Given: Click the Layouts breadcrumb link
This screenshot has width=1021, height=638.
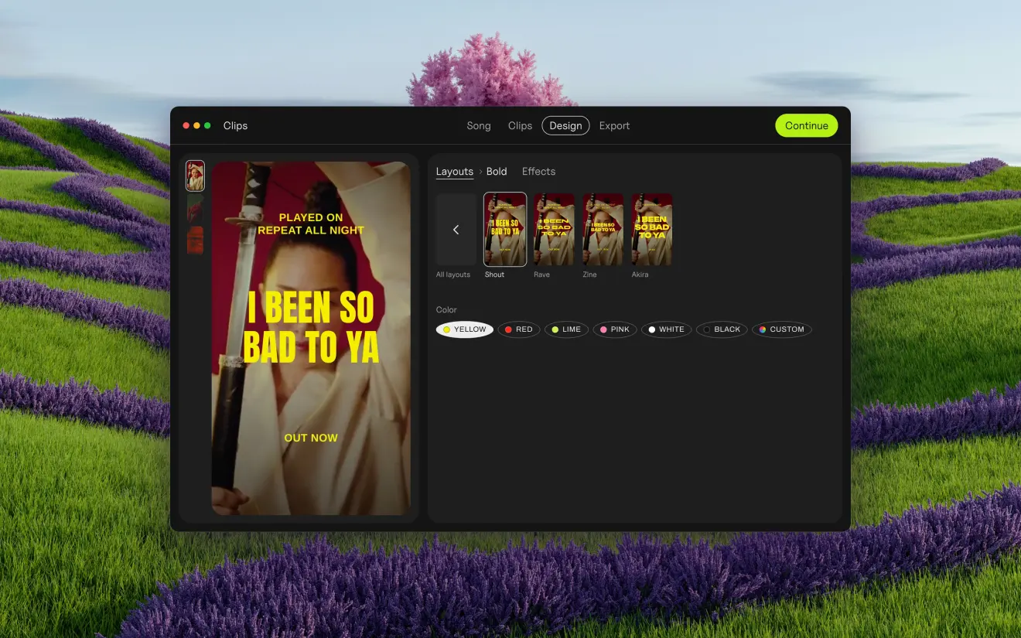Looking at the screenshot, I should (455, 172).
